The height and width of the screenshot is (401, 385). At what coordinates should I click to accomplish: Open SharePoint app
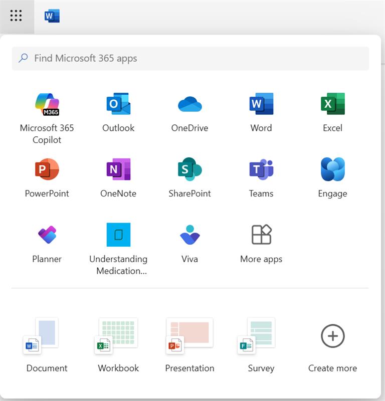point(190,178)
